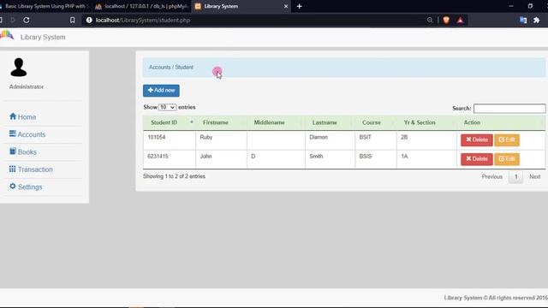The image size is (548, 308).
Task: Close the Library System browser tab
Action: [x=286, y=6]
